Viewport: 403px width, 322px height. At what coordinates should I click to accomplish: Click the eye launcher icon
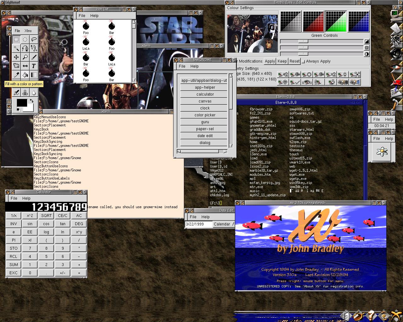point(396,67)
